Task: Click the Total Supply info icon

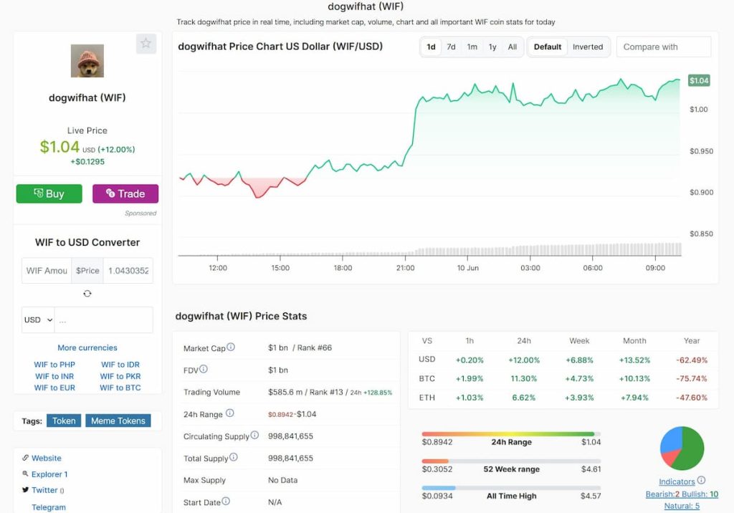Action: point(233,458)
